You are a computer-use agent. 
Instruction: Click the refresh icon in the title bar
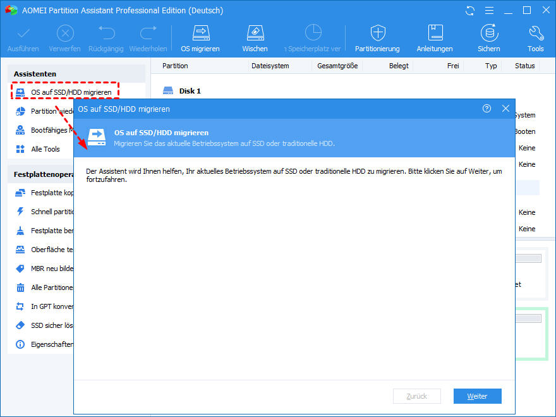(x=470, y=11)
